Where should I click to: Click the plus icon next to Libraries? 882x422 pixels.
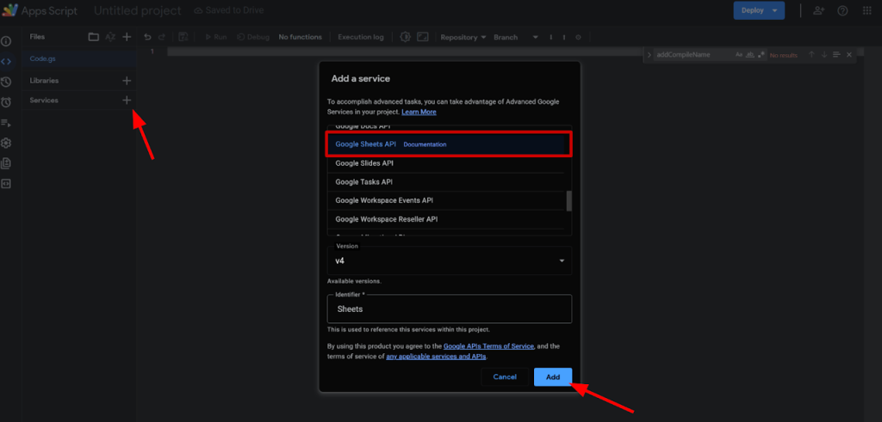tap(127, 81)
